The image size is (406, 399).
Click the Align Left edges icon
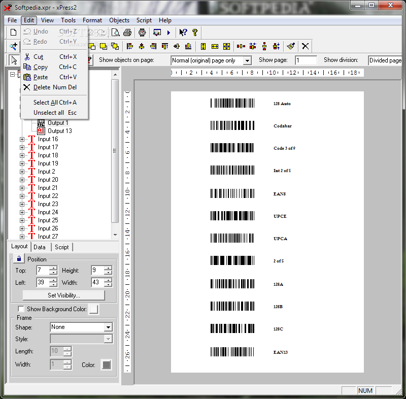click(x=130, y=46)
